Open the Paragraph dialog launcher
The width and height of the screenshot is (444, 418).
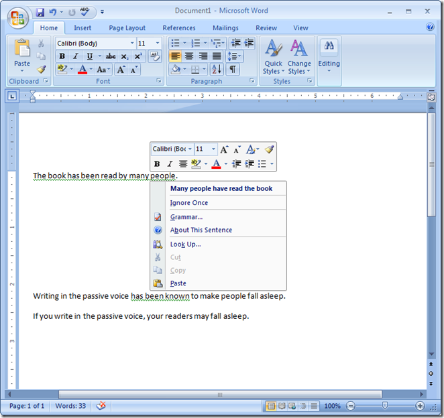pos(252,81)
